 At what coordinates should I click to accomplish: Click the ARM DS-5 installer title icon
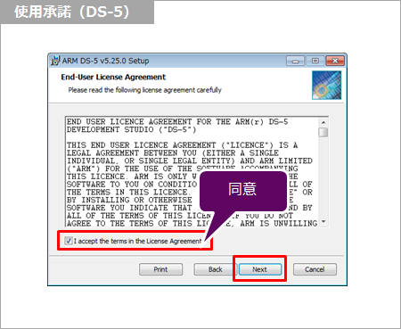(55, 61)
